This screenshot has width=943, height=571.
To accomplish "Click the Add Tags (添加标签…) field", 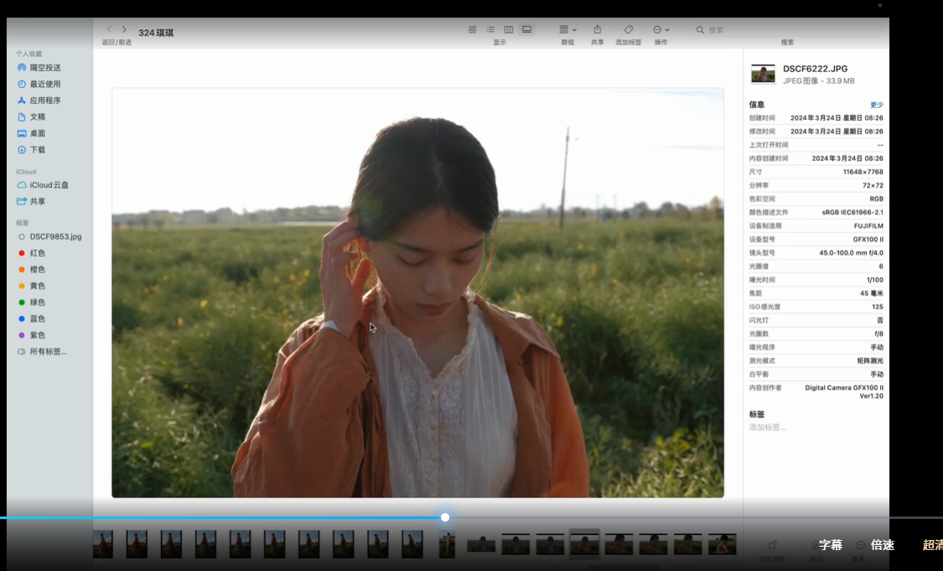I will pos(768,428).
